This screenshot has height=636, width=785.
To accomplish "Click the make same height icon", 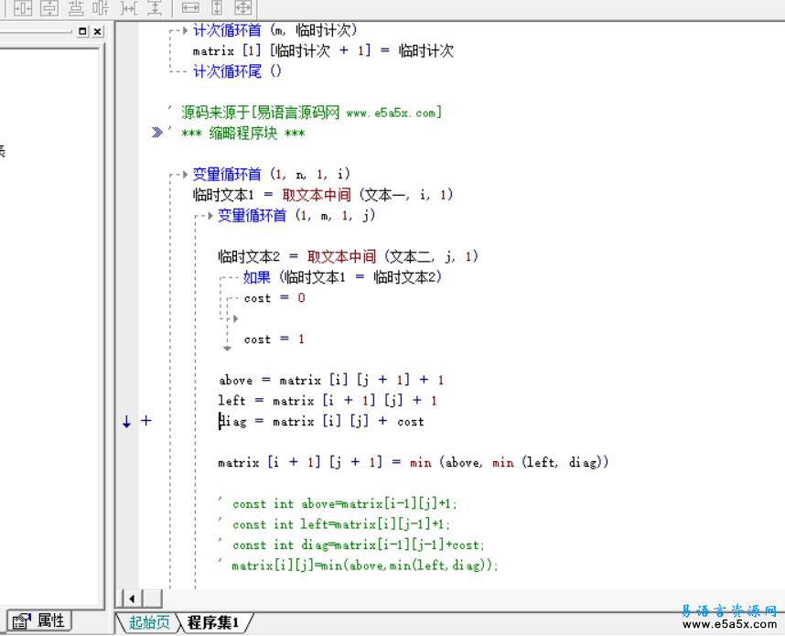I will pyautogui.click(x=217, y=7).
